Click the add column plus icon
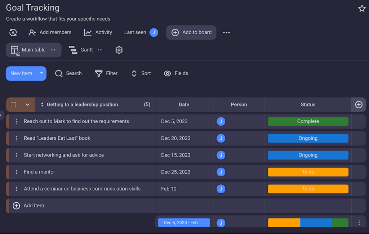The width and height of the screenshot is (369, 234). tap(359, 105)
